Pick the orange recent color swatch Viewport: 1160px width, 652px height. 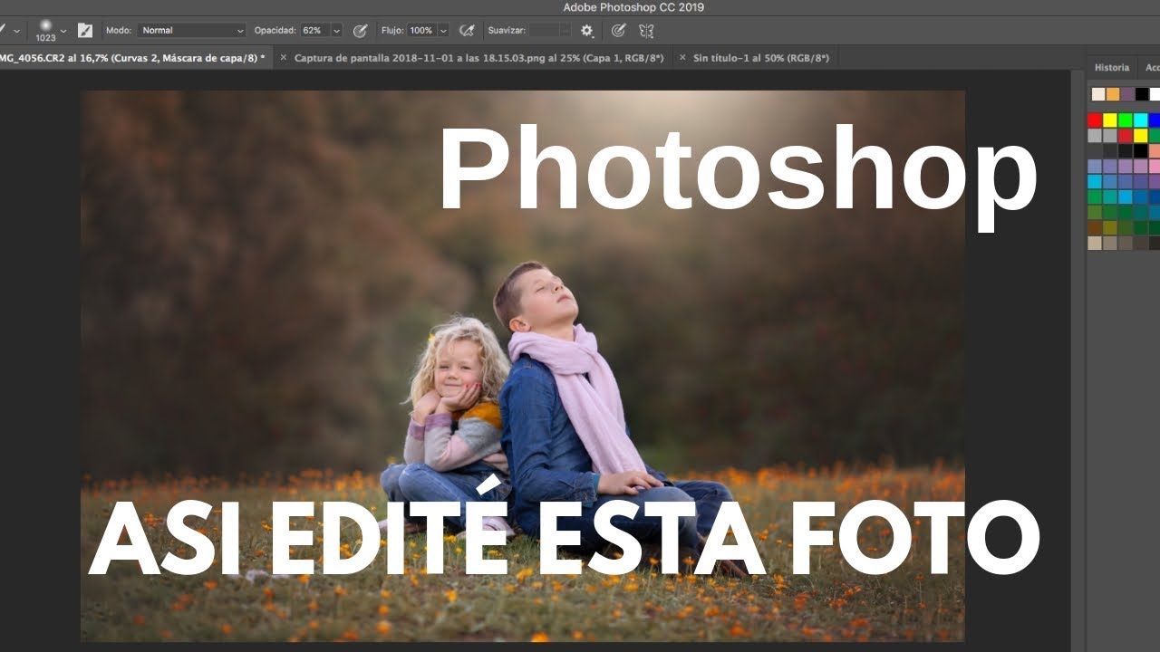pos(1113,94)
